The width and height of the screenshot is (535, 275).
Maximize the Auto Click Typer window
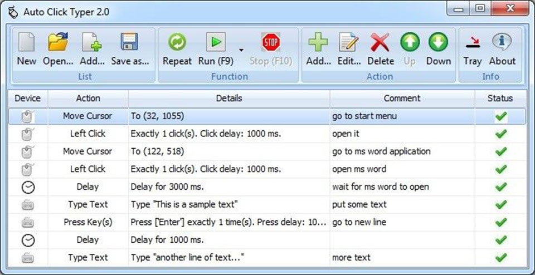480,8
